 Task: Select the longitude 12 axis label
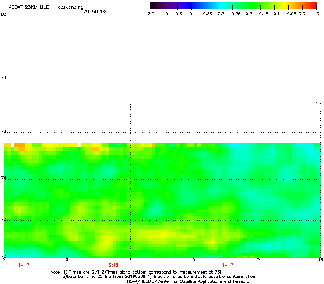pyautogui.click(x=257, y=260)
